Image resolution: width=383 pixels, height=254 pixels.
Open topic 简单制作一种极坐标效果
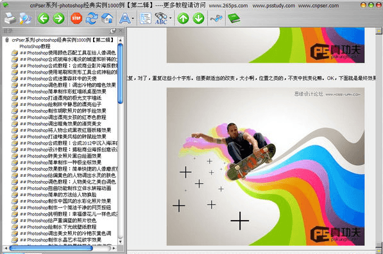(x=60, y=163)
